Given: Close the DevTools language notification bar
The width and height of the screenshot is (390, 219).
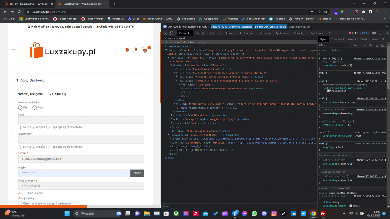Looking at the screenshot, I should pos(387,26).
